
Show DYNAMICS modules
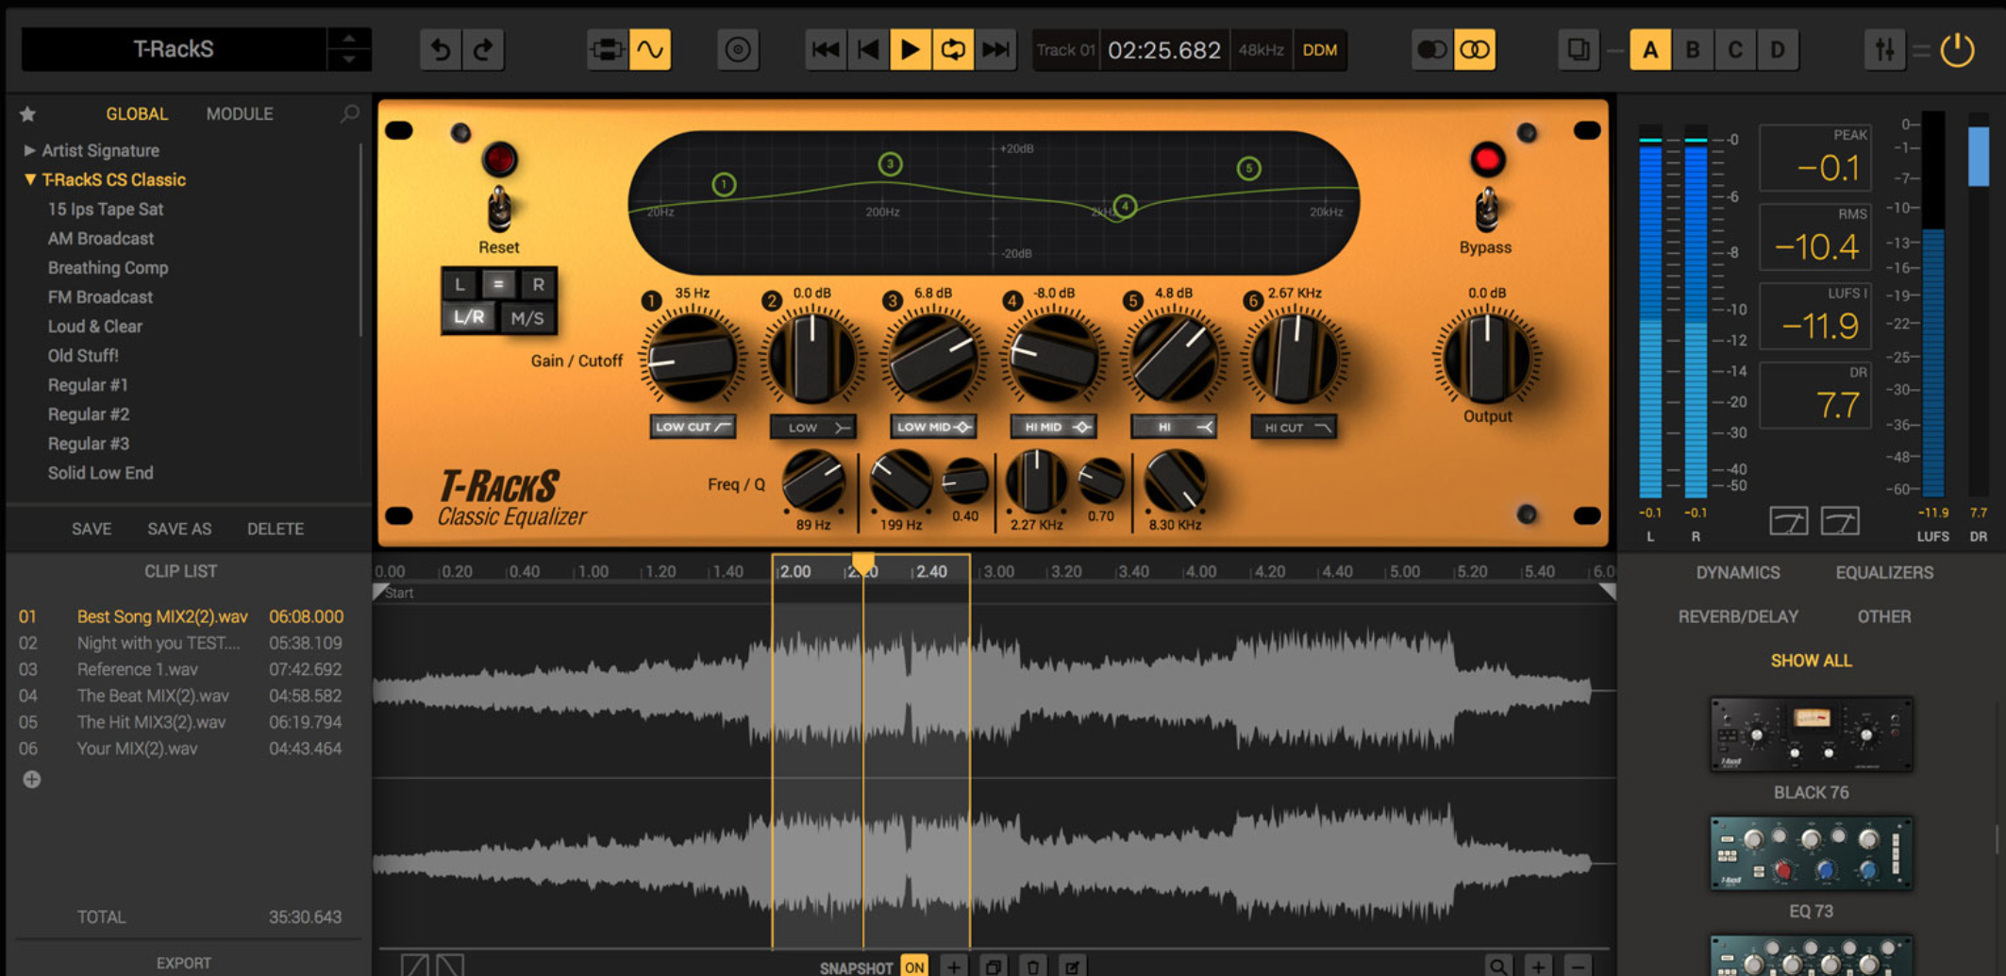click(1738, 573)
